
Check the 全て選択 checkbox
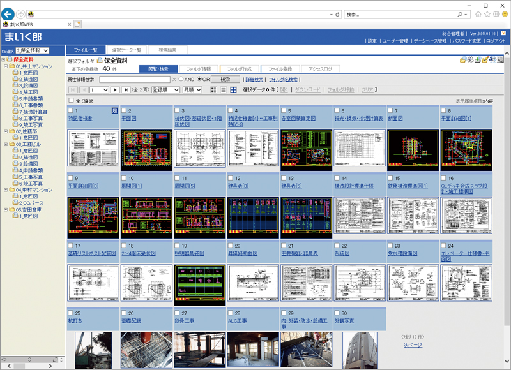coord(70,101)
